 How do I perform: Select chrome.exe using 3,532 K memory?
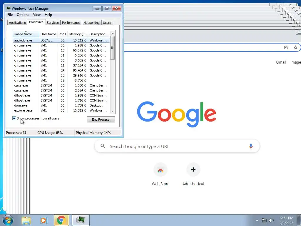(x=61, y=60)
